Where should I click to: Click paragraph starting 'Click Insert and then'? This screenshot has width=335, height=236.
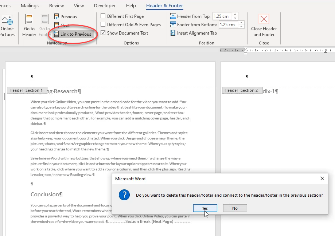coord(109,141)
